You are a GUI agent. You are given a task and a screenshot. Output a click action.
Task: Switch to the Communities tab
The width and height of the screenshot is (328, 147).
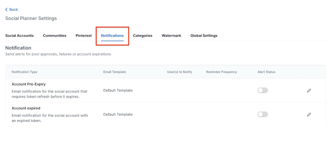pos(55,36)
